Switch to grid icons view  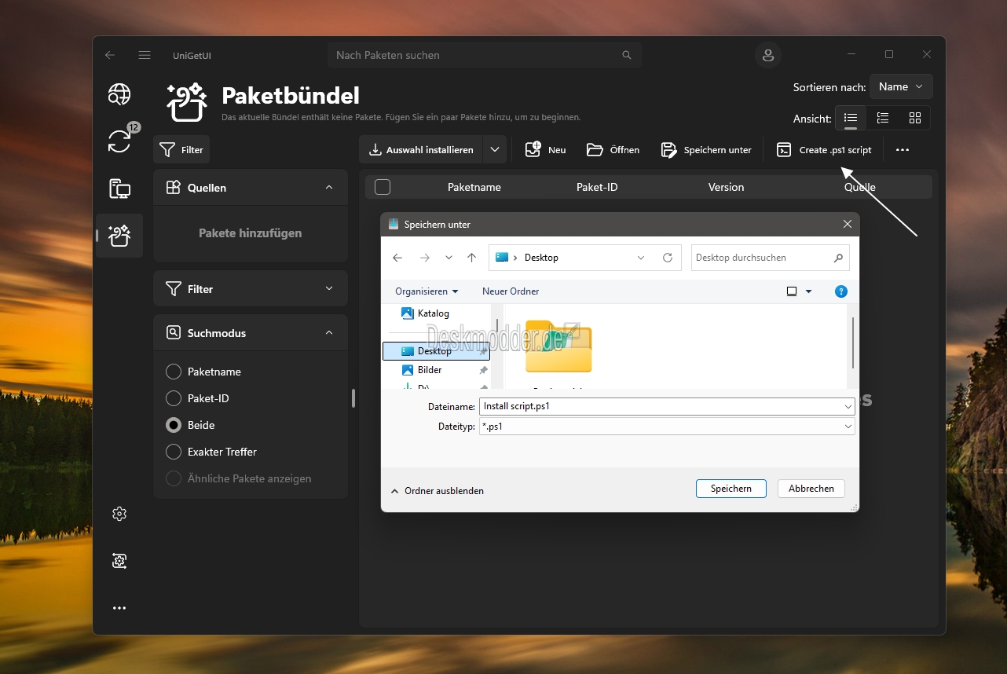[x=915, y=118]
